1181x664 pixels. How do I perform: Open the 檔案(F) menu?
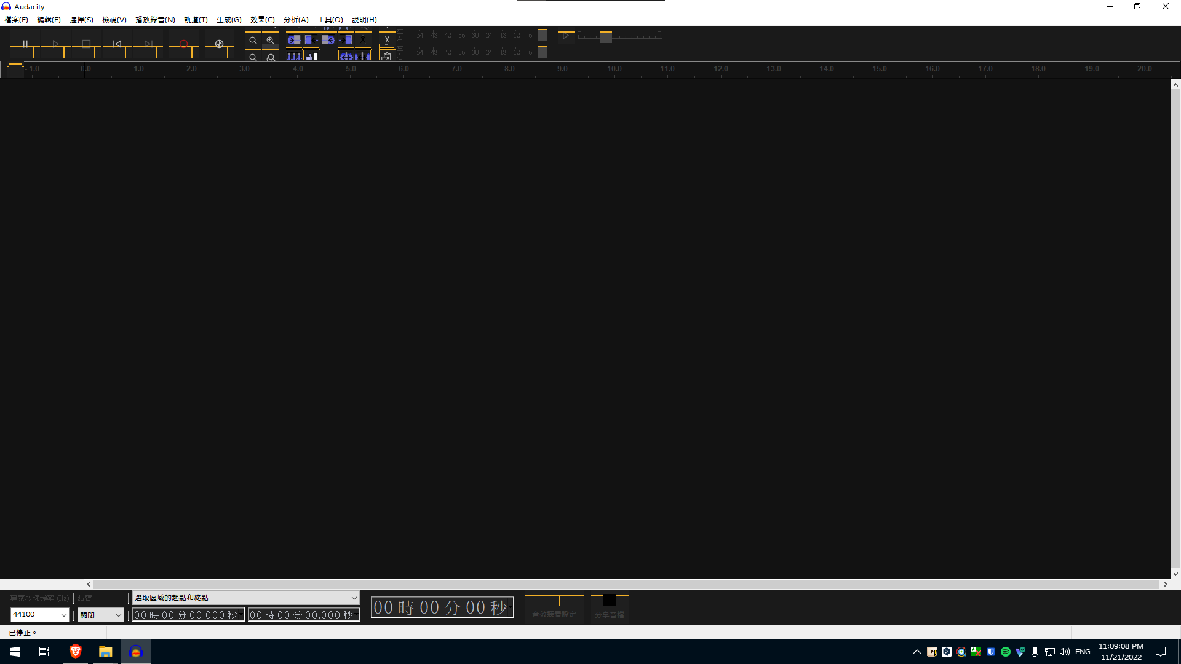coord(16,20)
